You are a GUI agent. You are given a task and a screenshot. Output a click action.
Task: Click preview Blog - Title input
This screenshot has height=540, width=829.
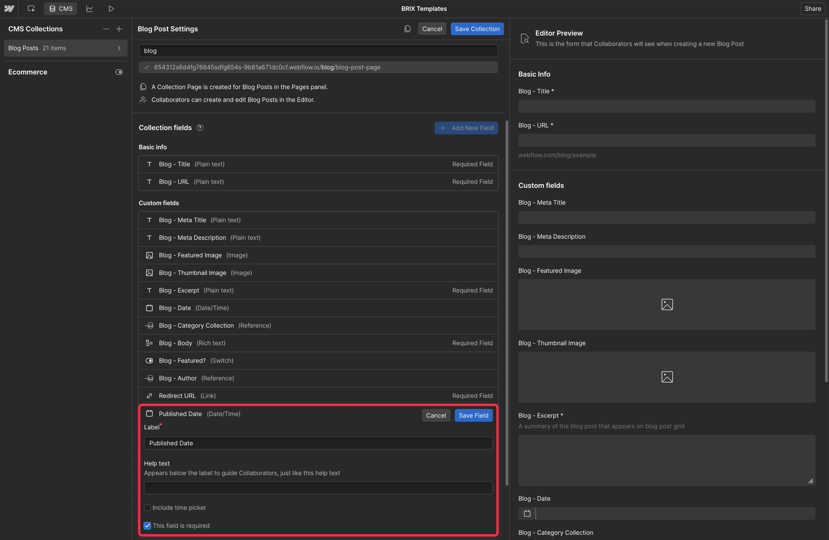[666, 106]
